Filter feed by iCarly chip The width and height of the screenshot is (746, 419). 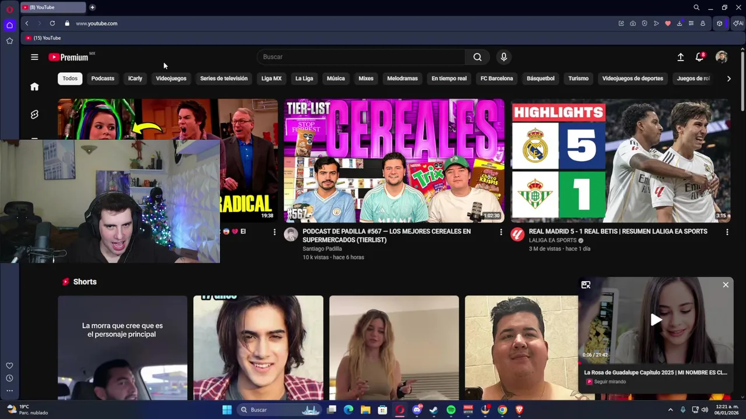pyautogui.click(x=135, y=79)
